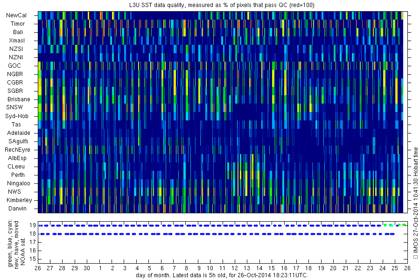Select the RechEyre row label
This screenshot has height=280, width=420.
(17, 149)
